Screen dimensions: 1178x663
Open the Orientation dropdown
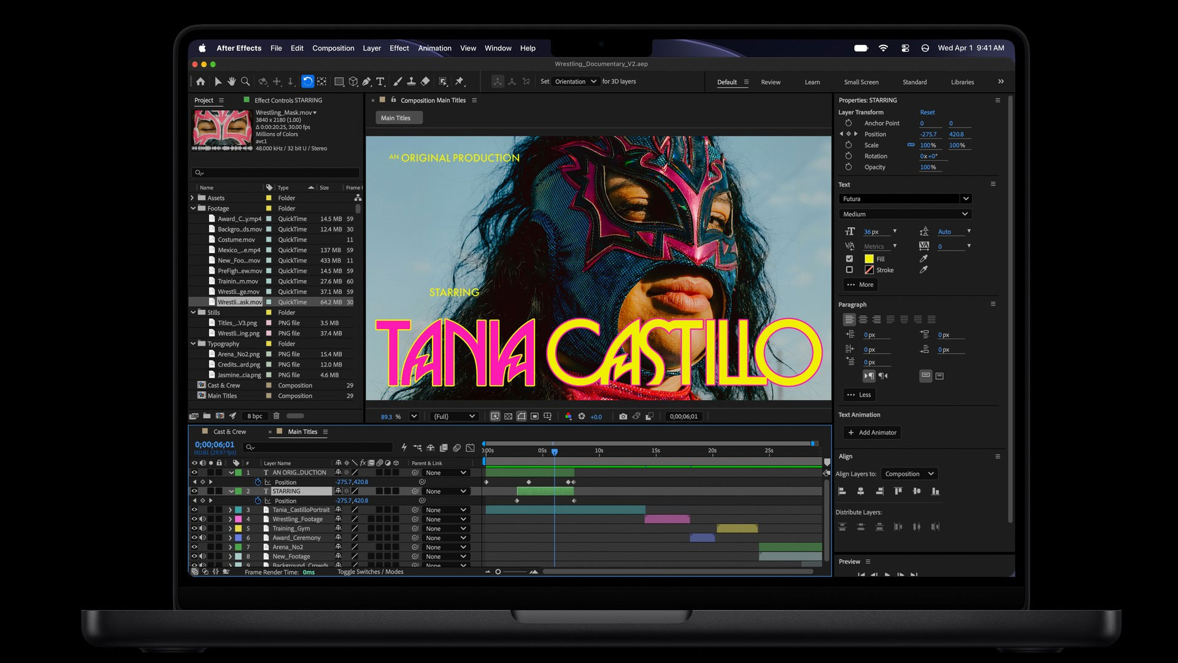click(x=576, y=82)
